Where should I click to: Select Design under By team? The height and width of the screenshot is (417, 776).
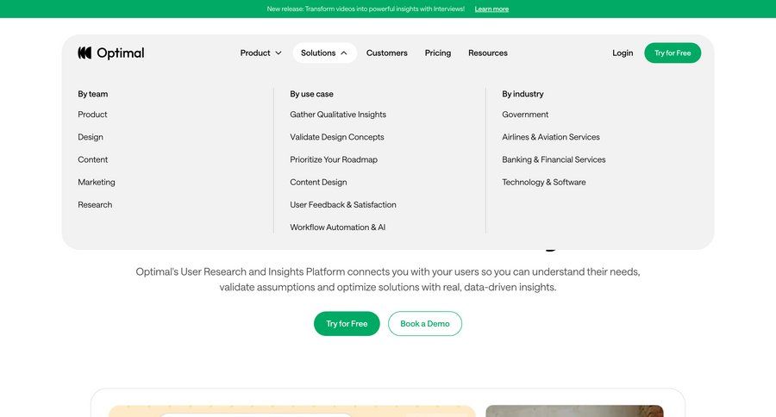(x=91, y=137)
